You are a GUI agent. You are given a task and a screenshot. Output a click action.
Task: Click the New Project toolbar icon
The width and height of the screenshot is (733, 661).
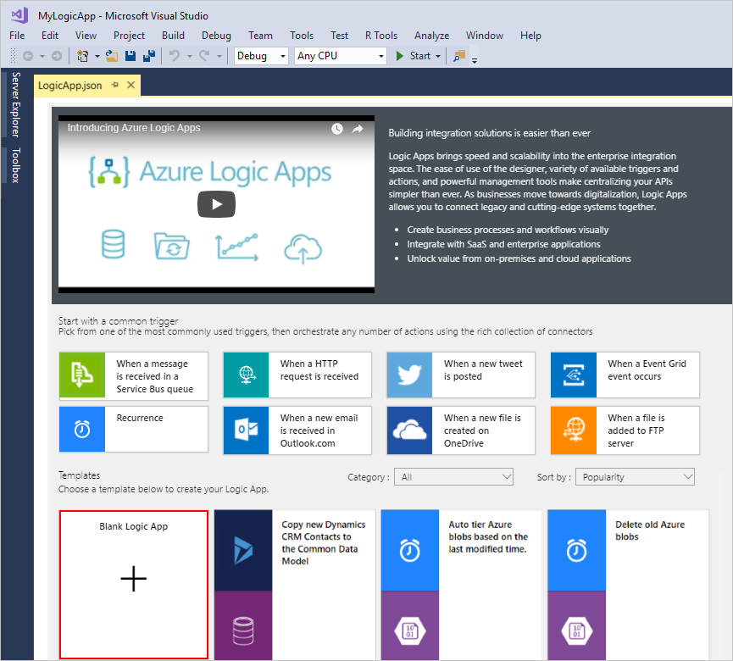(x=82, y=55)
